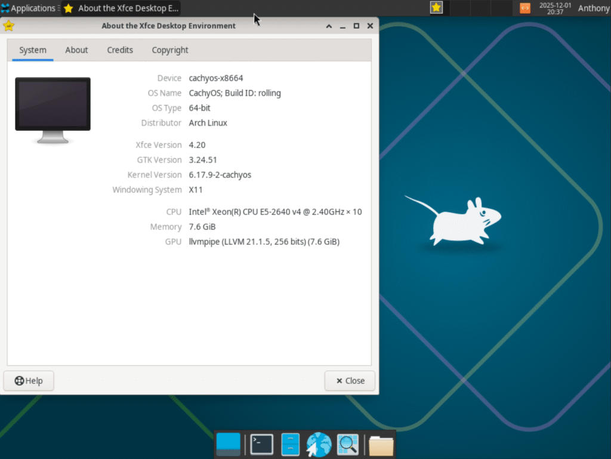Open the home folder icon in dock
Viewport: 611px width, 459px height.
[x=381, y=445]
